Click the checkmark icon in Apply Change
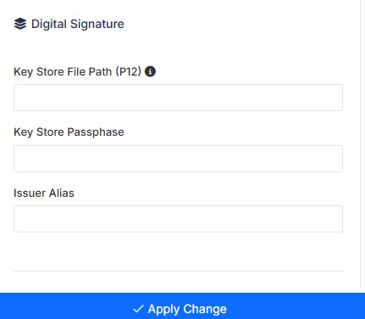Image resolution: width=365 pixels, height=319 pixels. (138, 309)
